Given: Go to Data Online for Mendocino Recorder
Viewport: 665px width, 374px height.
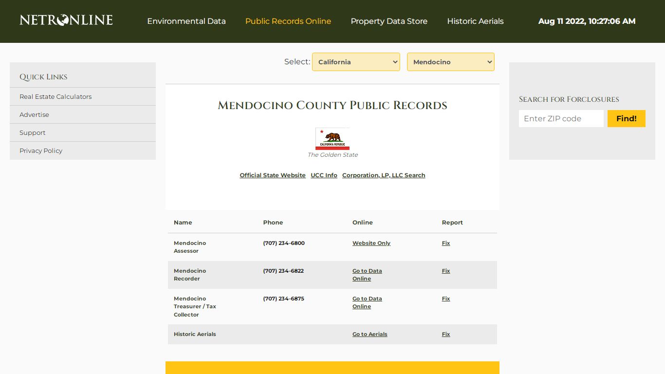Looking at the screenshot, I should coord(367,275).
